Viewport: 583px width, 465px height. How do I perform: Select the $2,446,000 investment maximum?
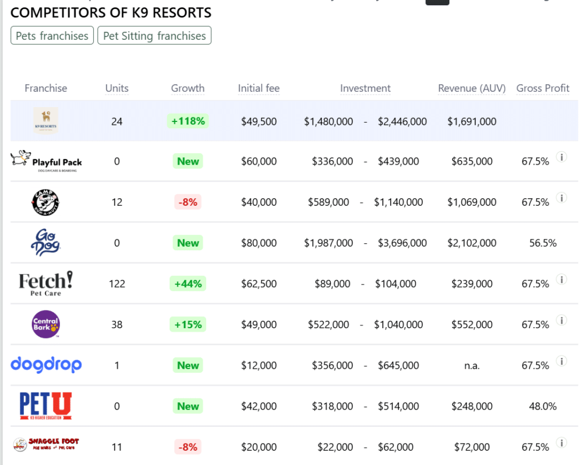[403, 121]
